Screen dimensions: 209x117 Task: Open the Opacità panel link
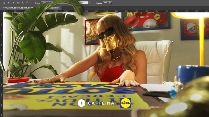click(99, 3)
